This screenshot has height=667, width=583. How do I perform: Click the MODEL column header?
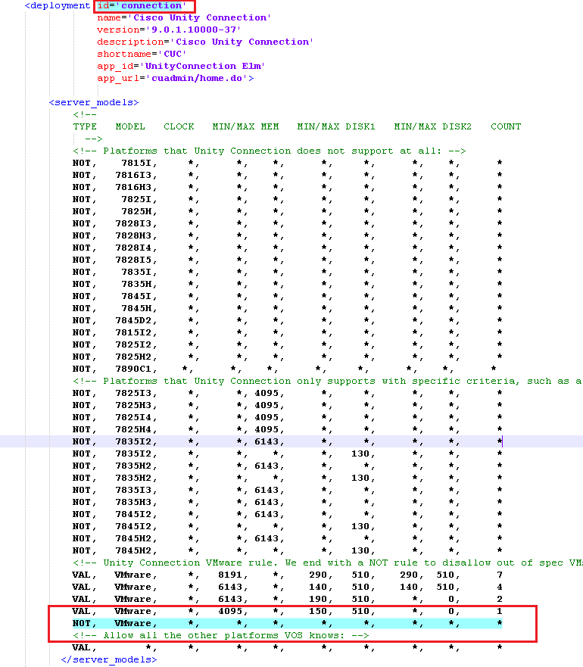[130, 126]
